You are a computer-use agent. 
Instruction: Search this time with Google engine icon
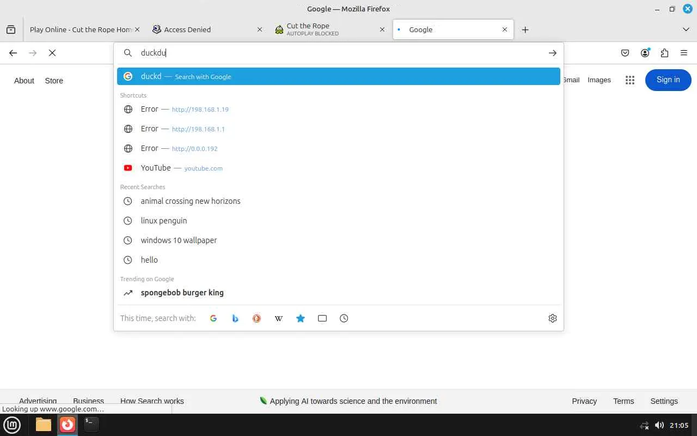point(213,318)
